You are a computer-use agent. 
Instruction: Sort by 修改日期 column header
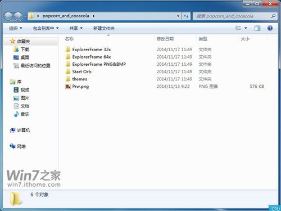point(165,39)
